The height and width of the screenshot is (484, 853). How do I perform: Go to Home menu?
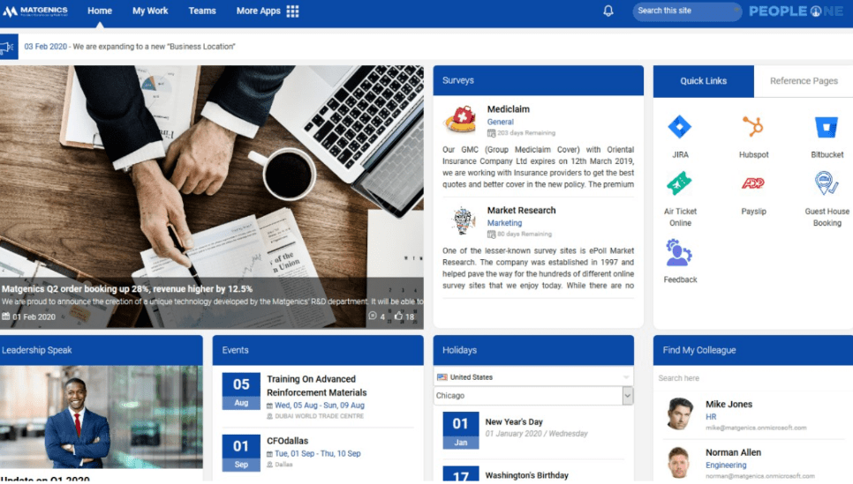tap(100, 11)
